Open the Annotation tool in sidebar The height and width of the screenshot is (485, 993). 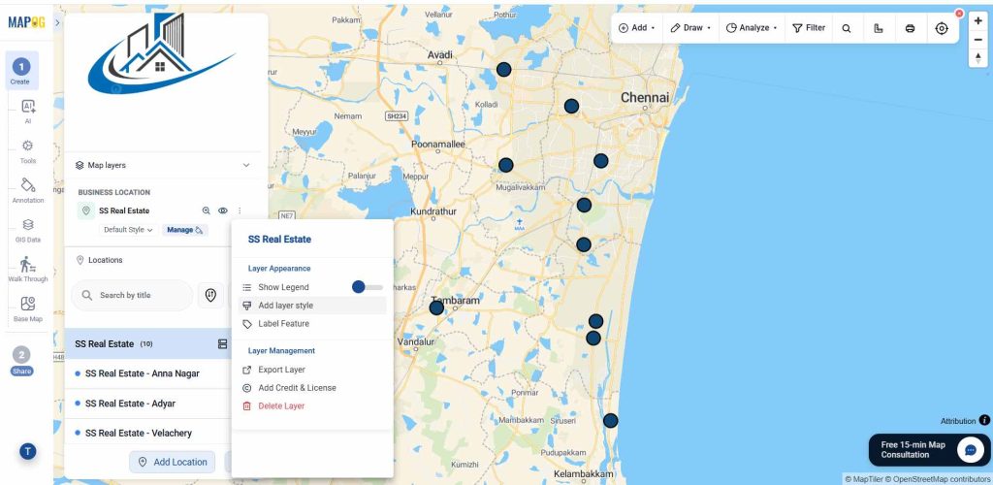click(x=28, y=190)
